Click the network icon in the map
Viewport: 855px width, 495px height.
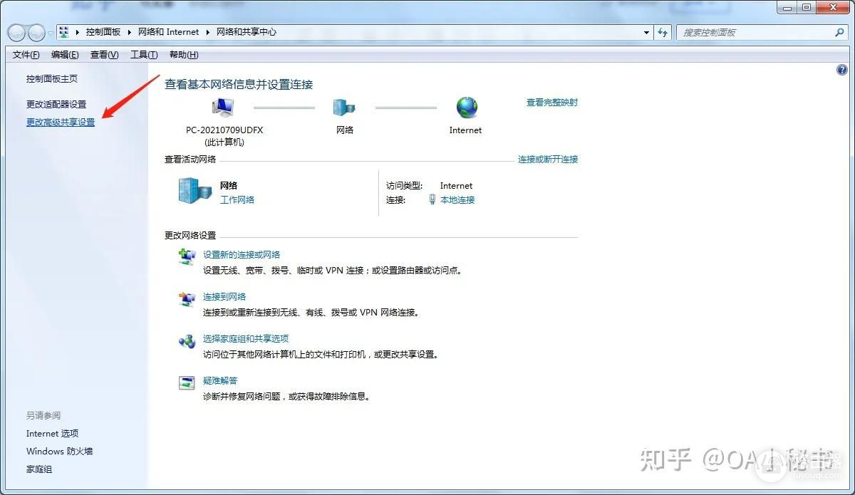pos(344,108)
